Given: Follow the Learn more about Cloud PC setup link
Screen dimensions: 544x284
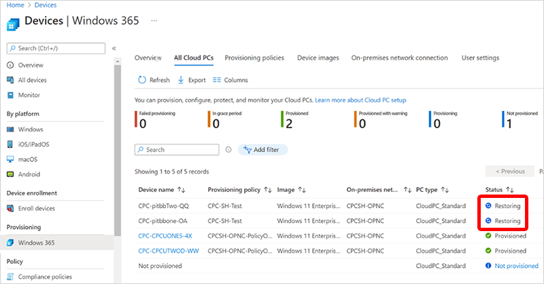Looking at the screenshot, I should [360, 100].
